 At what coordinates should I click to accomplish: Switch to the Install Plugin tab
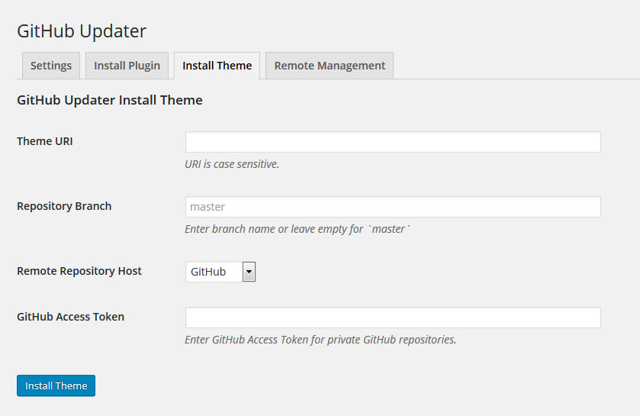click(x=127, y=66)
